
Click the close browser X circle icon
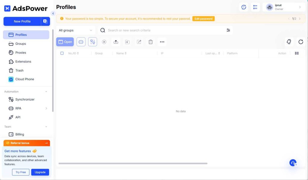104,42
